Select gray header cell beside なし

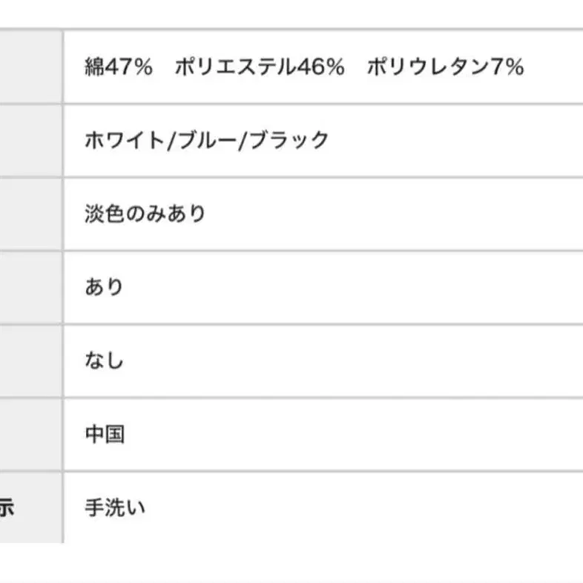[x=31, y=361]
